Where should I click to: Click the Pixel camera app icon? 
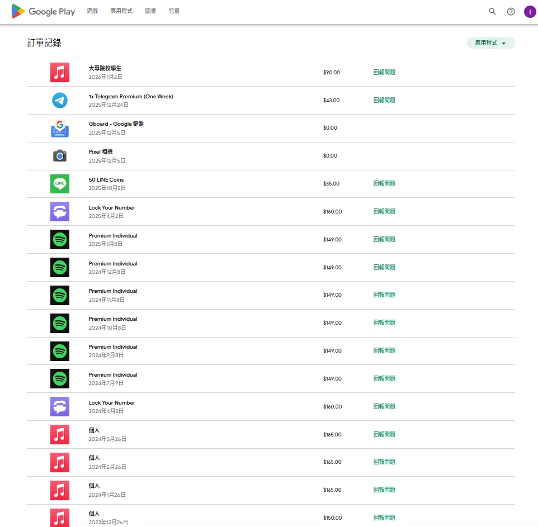tap(60, 156)
